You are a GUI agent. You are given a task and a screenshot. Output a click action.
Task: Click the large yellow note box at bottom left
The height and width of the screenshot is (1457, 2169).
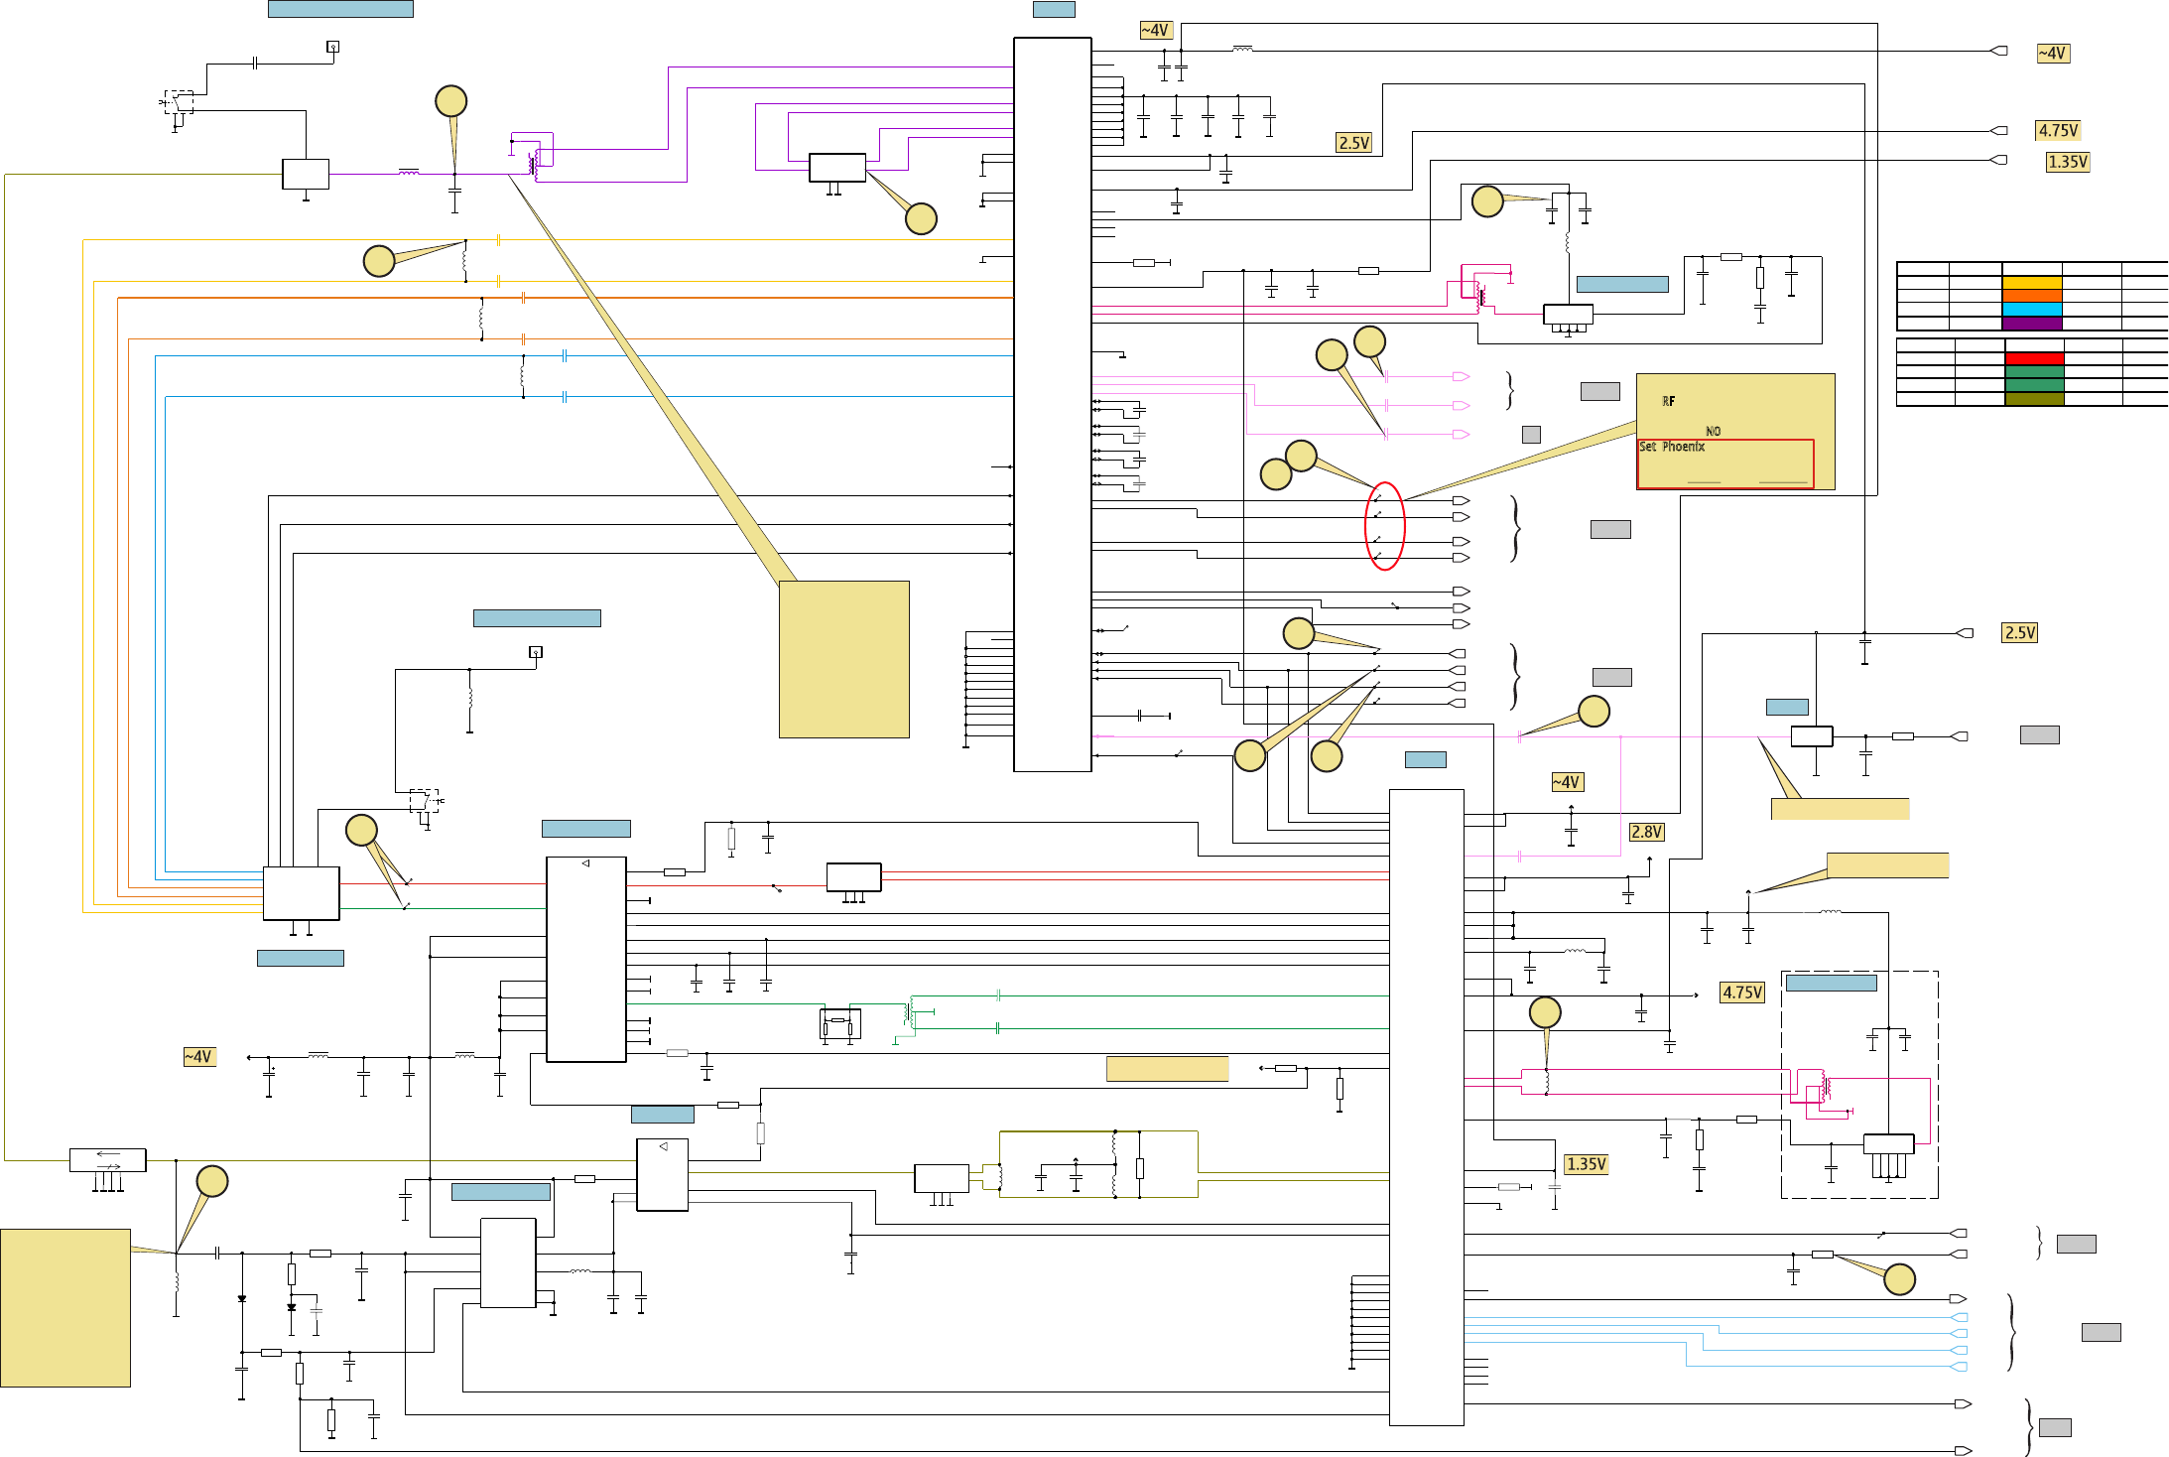pyautogui.click(x=65, y=1307)
